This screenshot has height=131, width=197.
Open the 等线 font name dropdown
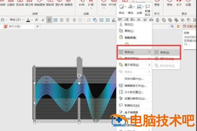[17, 20]
